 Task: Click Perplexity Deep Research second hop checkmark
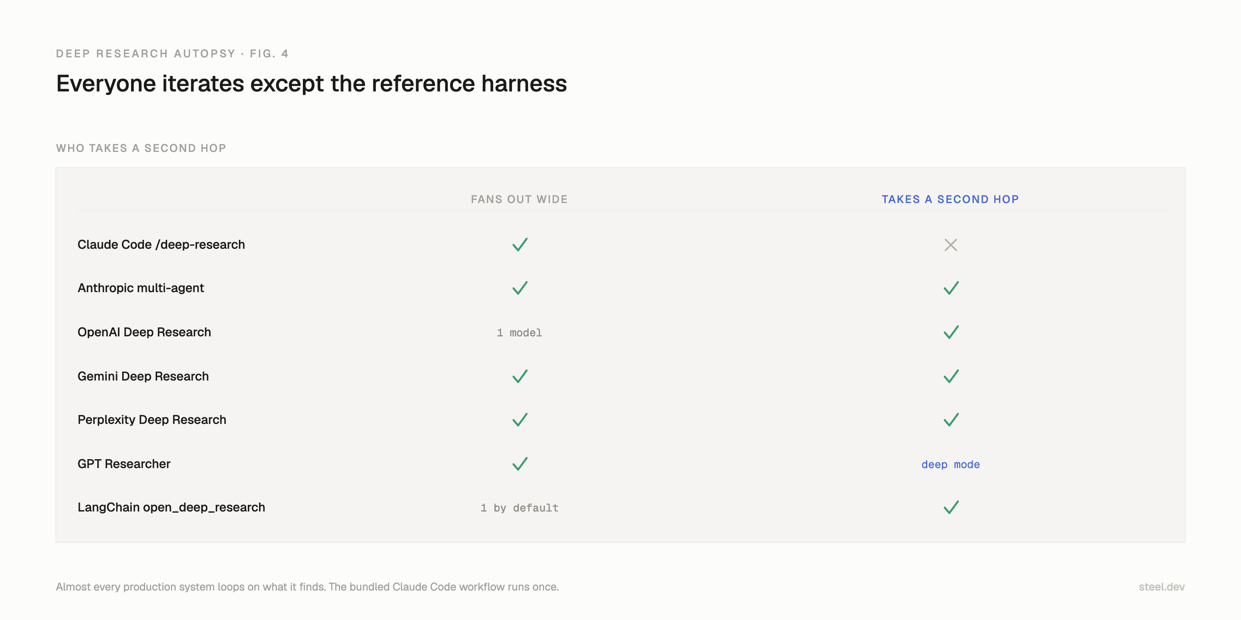pyautogui.click(x=951, y=420)
